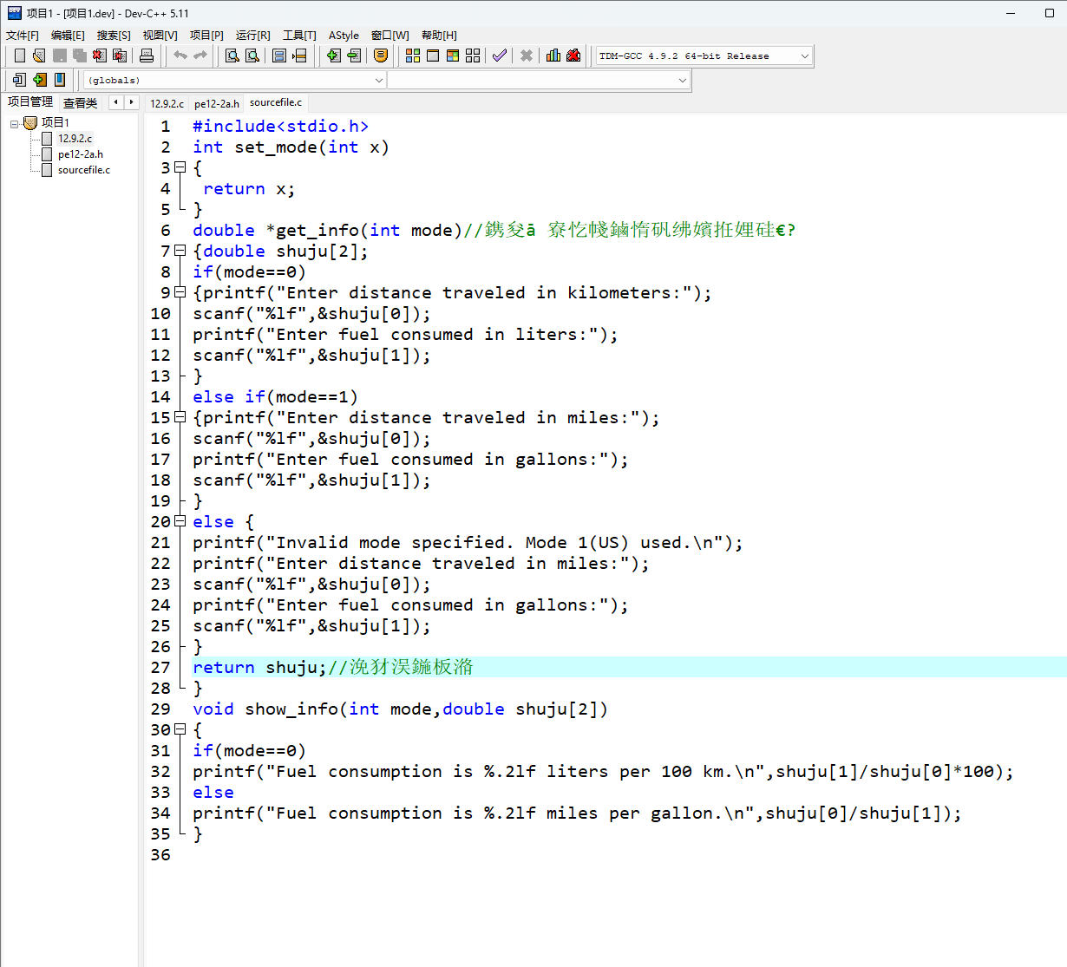The width and height of the screenshot is (1067, 967).
Task: Click the Insert snippet icon in second toolbar
Action: (19, 80)
